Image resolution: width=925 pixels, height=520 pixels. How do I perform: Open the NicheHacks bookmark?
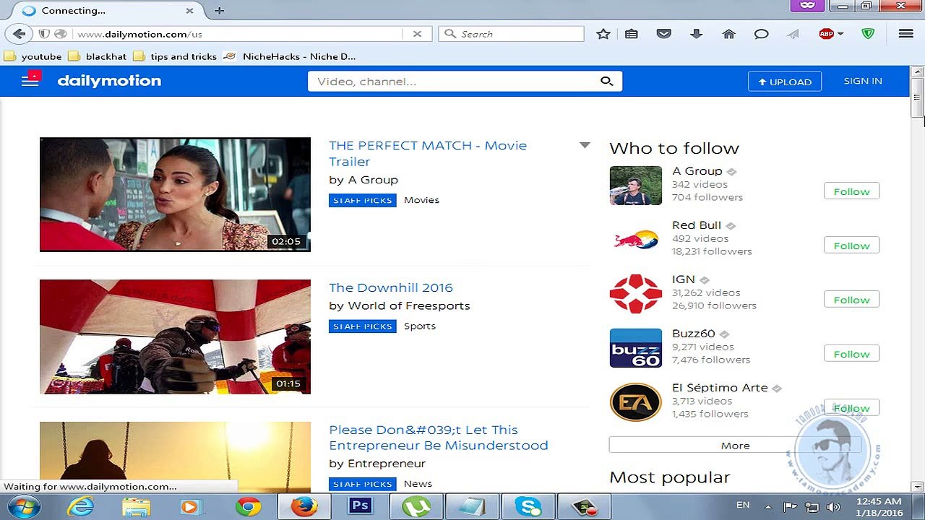290,56
